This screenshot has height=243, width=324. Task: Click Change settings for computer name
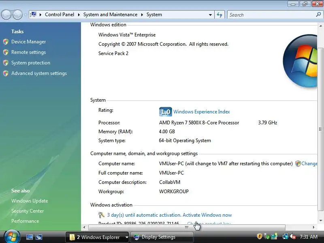click(x=309, y=164)
